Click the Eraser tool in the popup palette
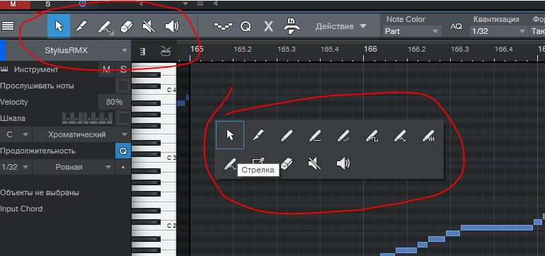Viewport: 545px width, 256px height. pos(287,163)
